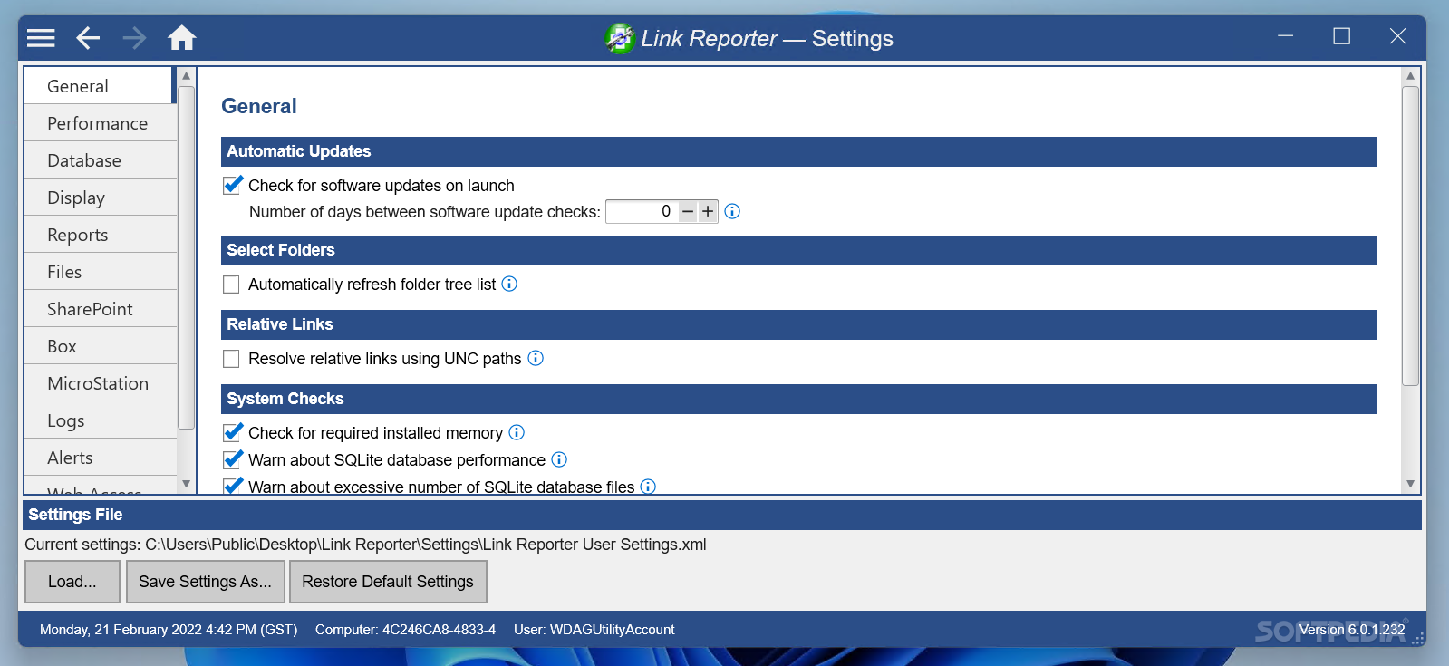Click the Relative Links section header
The height and width of the screenshot is (666, 1449).
[799, 324]
